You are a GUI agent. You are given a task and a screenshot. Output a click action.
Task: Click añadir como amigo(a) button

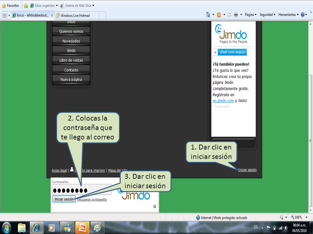[x=230, y=52]
